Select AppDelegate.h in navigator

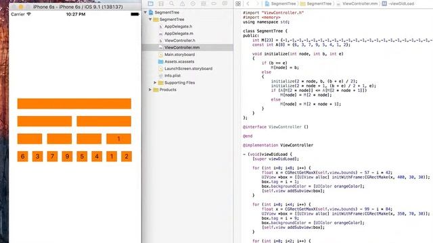(x=178, y=26)
